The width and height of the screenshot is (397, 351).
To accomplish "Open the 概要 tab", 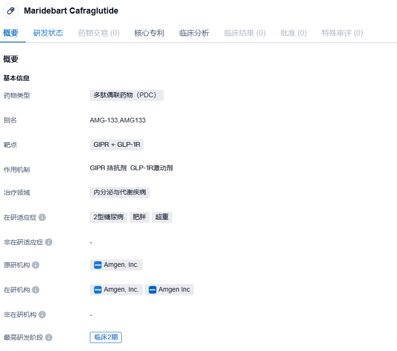I will [11, 33].
